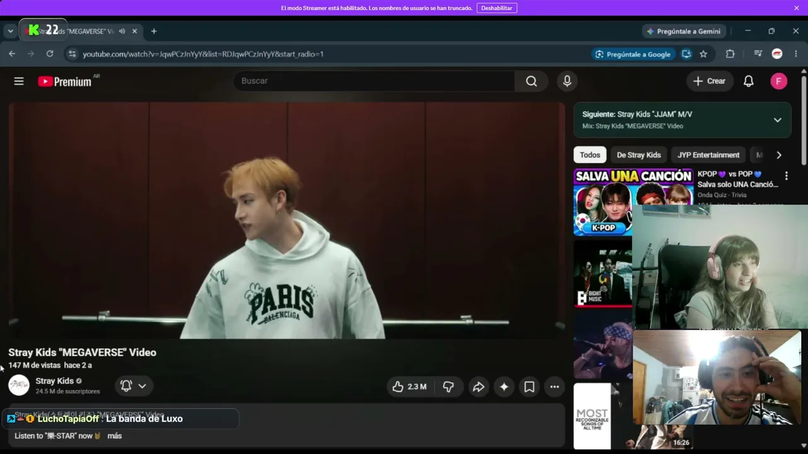The height and width of the screenshot is (454, 808).
Task: Open more actions under the video
Action: (554, 387)
